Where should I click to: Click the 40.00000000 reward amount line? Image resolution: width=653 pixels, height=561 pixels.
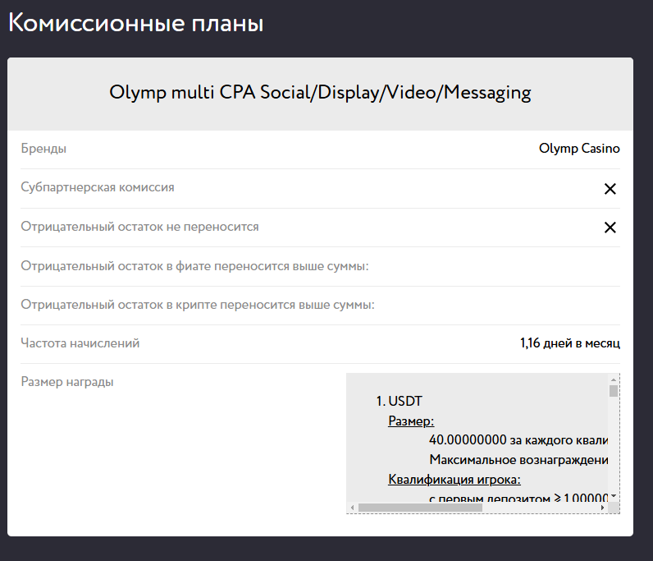coord(518,440)
